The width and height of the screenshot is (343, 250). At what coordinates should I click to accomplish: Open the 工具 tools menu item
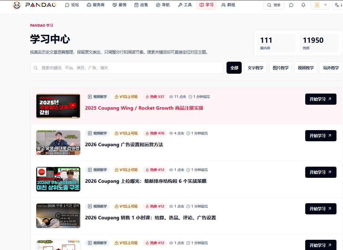[x=185, y=5]
